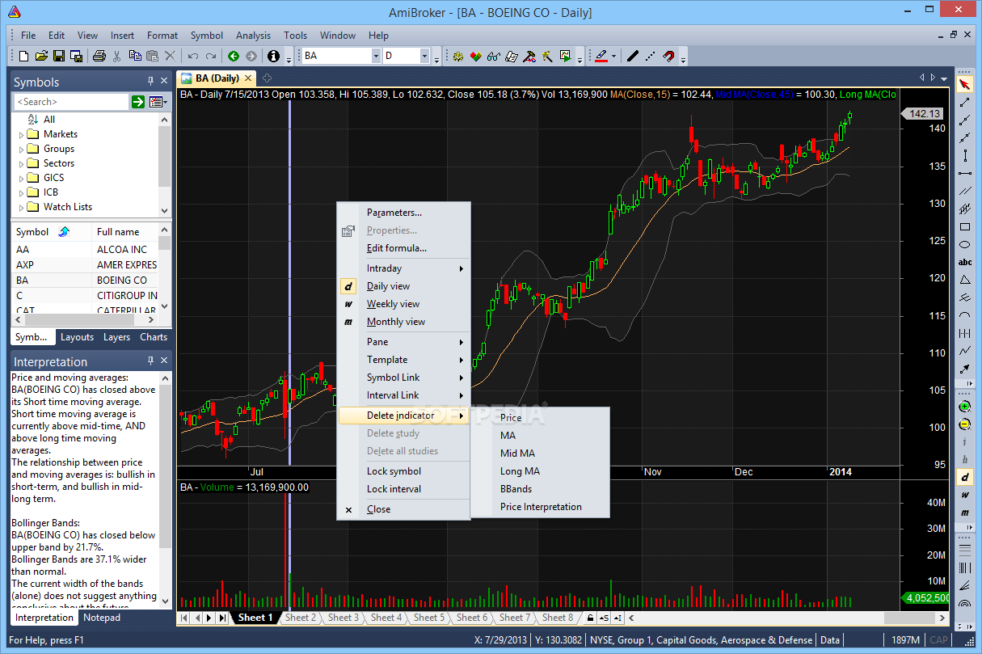
Task: Click the Fibonacci arcs tool icon
Action: coord(964,603)
